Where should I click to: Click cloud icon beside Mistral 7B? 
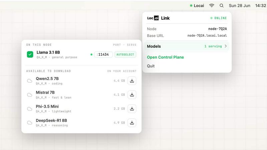click(x=30, y=95)
